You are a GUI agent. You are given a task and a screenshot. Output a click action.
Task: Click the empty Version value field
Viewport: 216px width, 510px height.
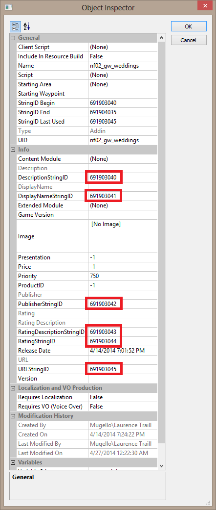[x=123, y=379]
